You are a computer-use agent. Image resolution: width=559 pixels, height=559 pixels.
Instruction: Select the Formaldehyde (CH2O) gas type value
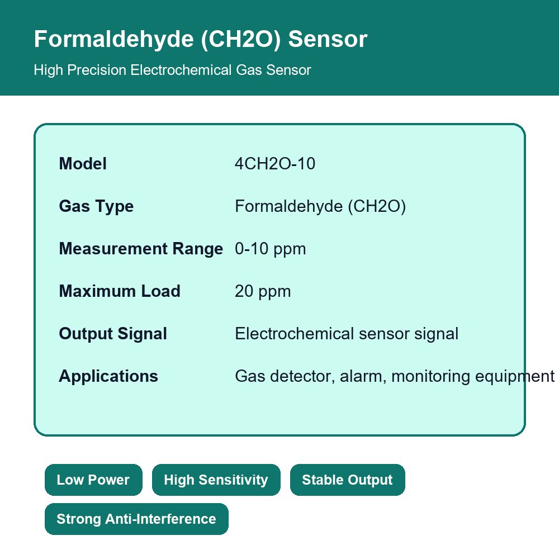320,206
